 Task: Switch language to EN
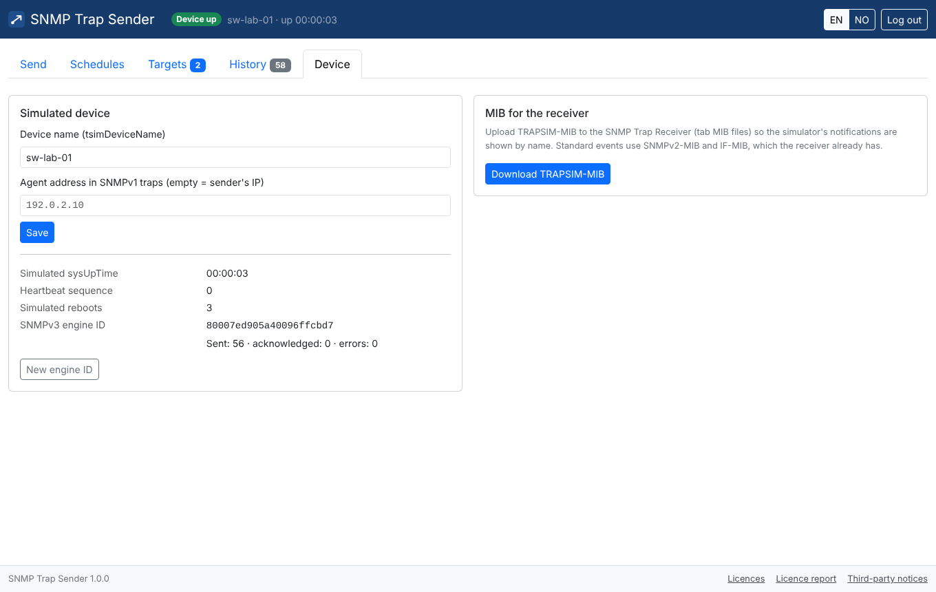point(836,20)
